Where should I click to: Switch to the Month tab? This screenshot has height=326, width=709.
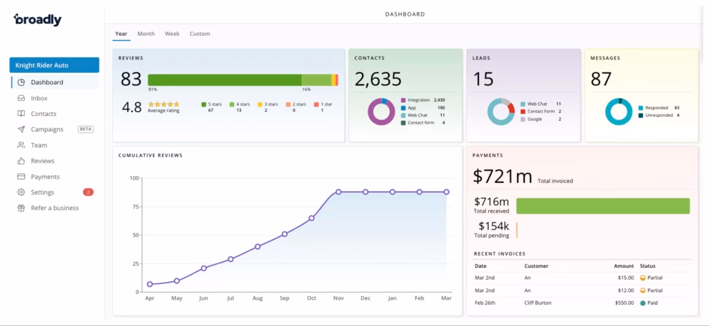click(146, 34)
